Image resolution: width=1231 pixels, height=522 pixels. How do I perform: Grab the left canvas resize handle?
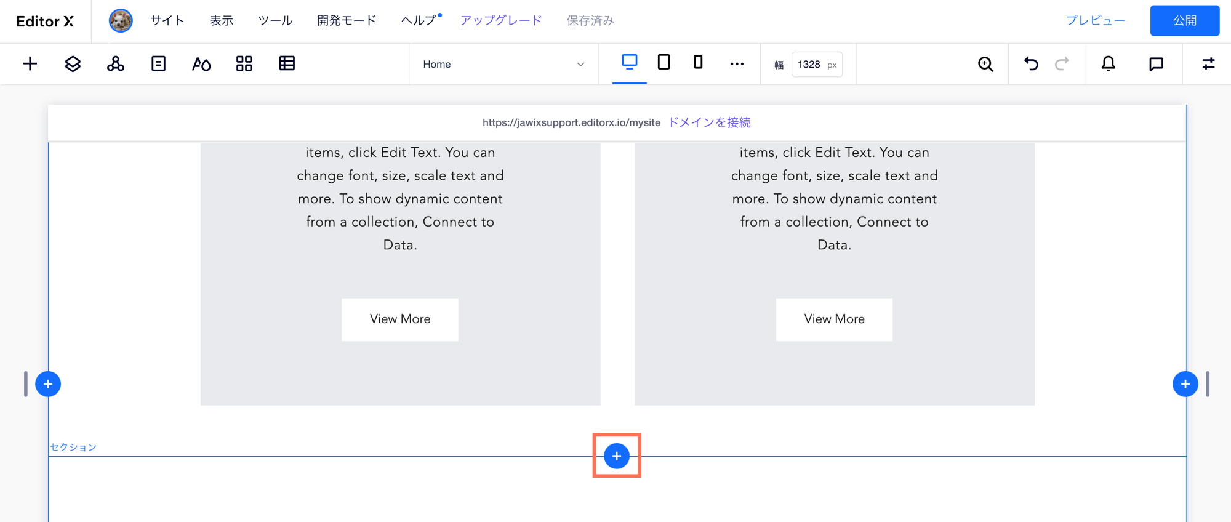(26, 384)
